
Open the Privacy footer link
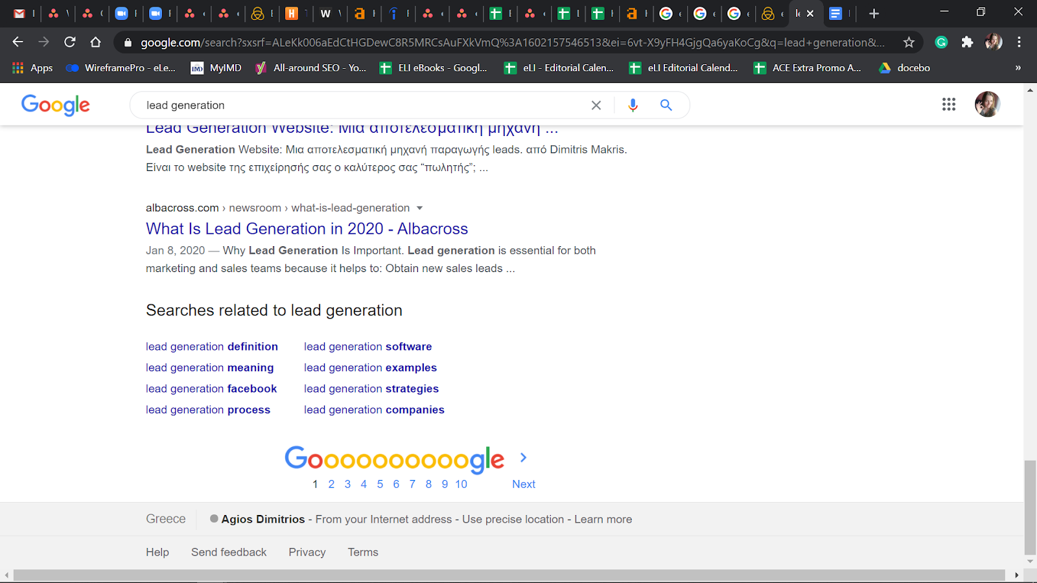(307, 553)
